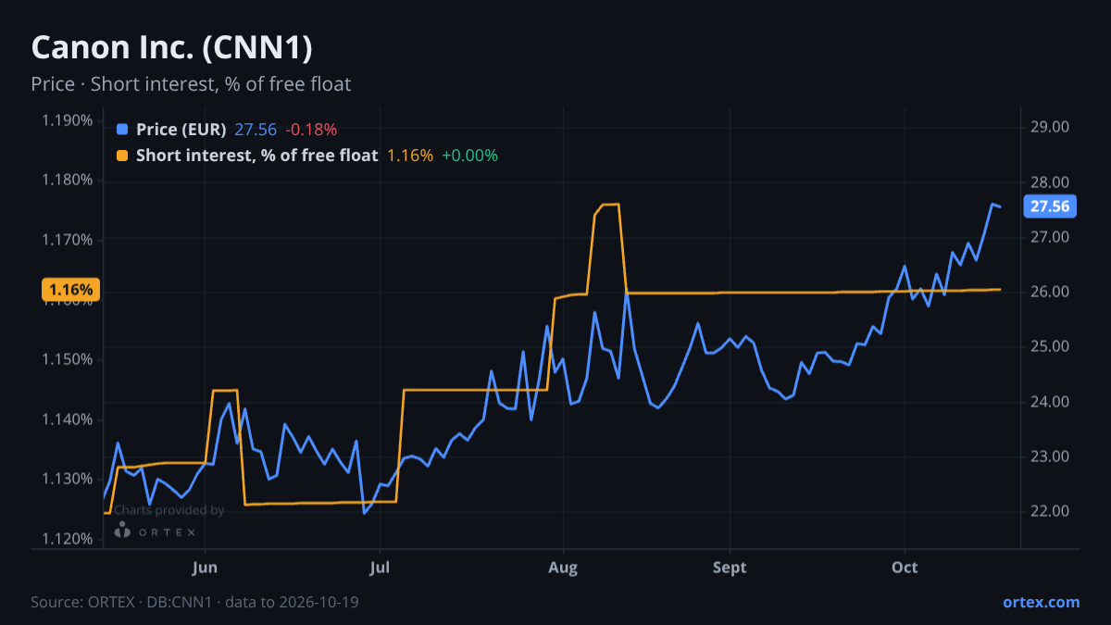Click the orange Short interest legend swatch

point(122,156)
